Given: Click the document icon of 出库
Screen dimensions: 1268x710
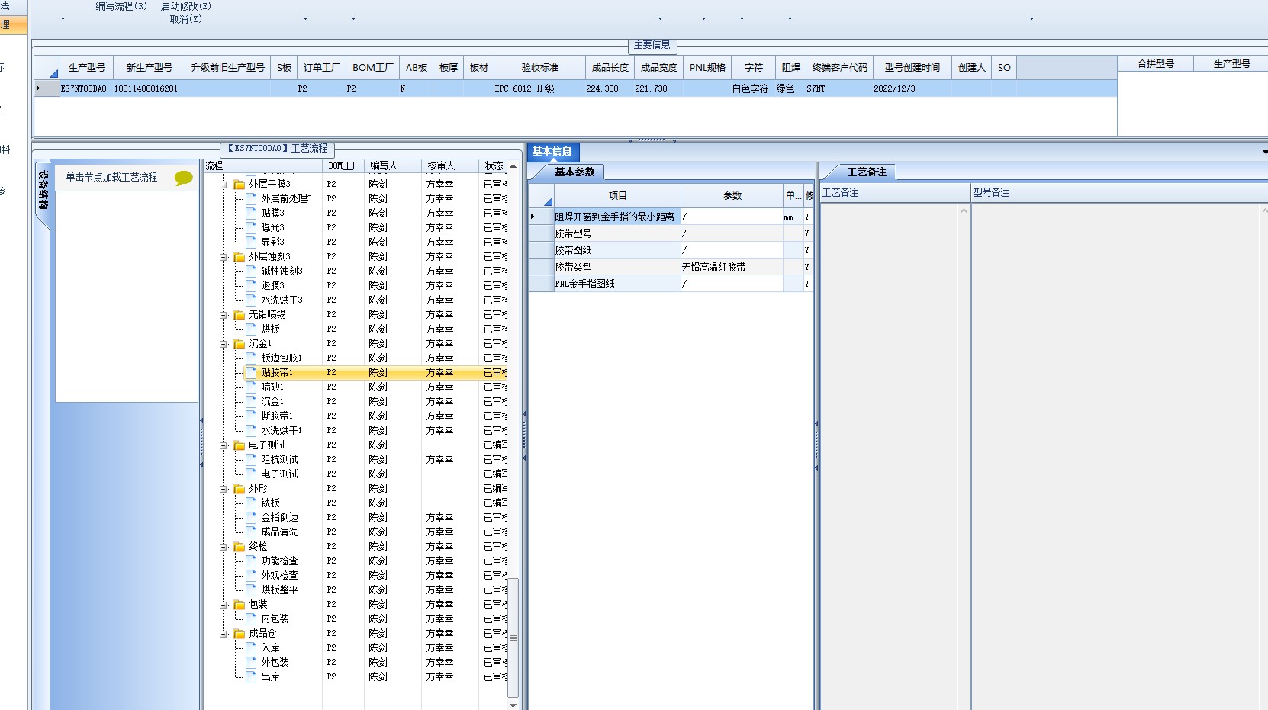Looking at the screenshot, I should 251,676.
